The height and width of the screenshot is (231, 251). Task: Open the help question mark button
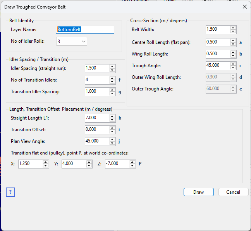(10, 192)
